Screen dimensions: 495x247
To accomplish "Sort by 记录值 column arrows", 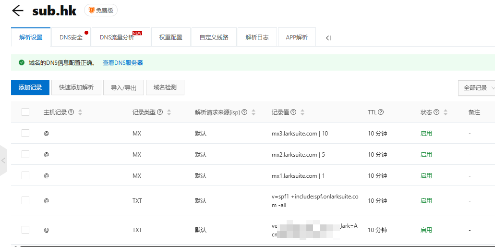I will coord(302,112).
